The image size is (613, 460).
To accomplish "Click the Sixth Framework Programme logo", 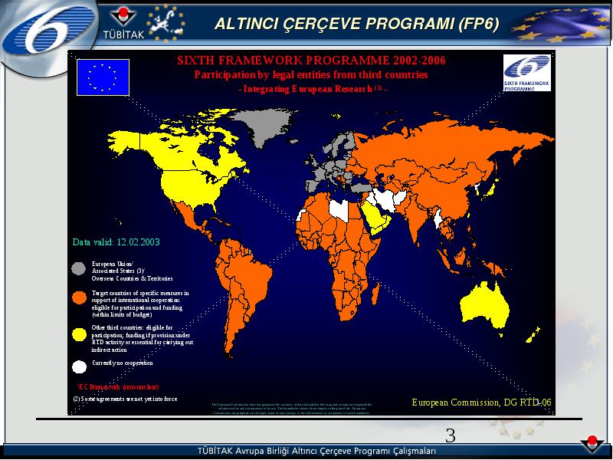I will [x=526, y=73].
